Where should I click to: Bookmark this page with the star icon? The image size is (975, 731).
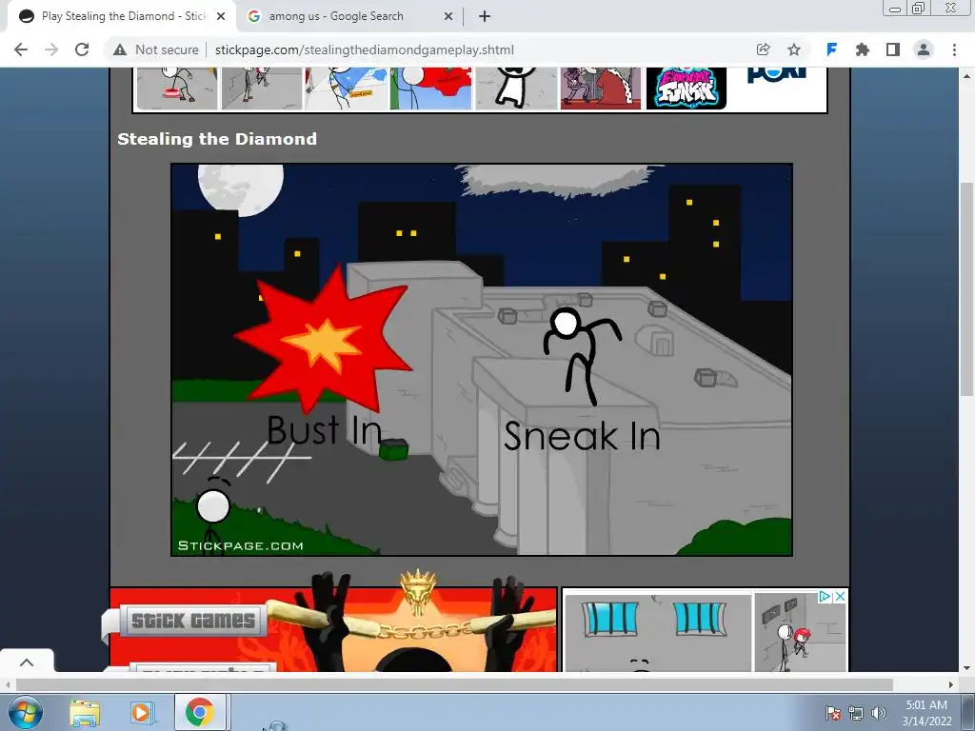pos(794,49)
